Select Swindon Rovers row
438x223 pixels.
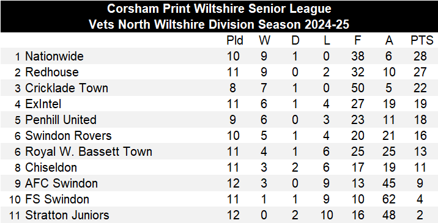click(219, 136)
